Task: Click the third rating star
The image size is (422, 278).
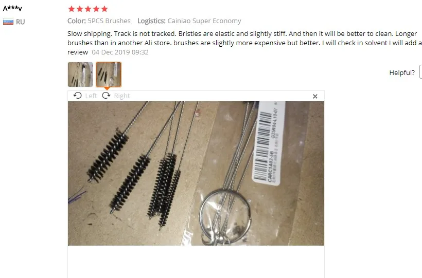Action: (88, 9)
